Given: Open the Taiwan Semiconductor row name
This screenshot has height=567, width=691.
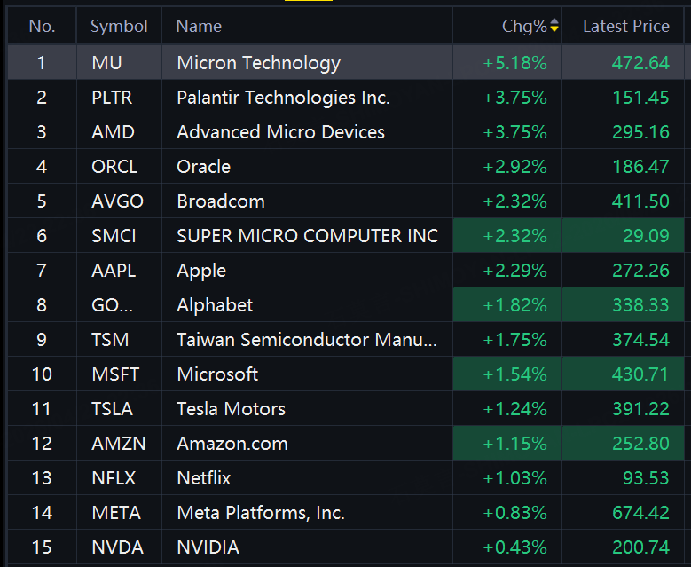Looking at the screenshot, I should (306, 340).
